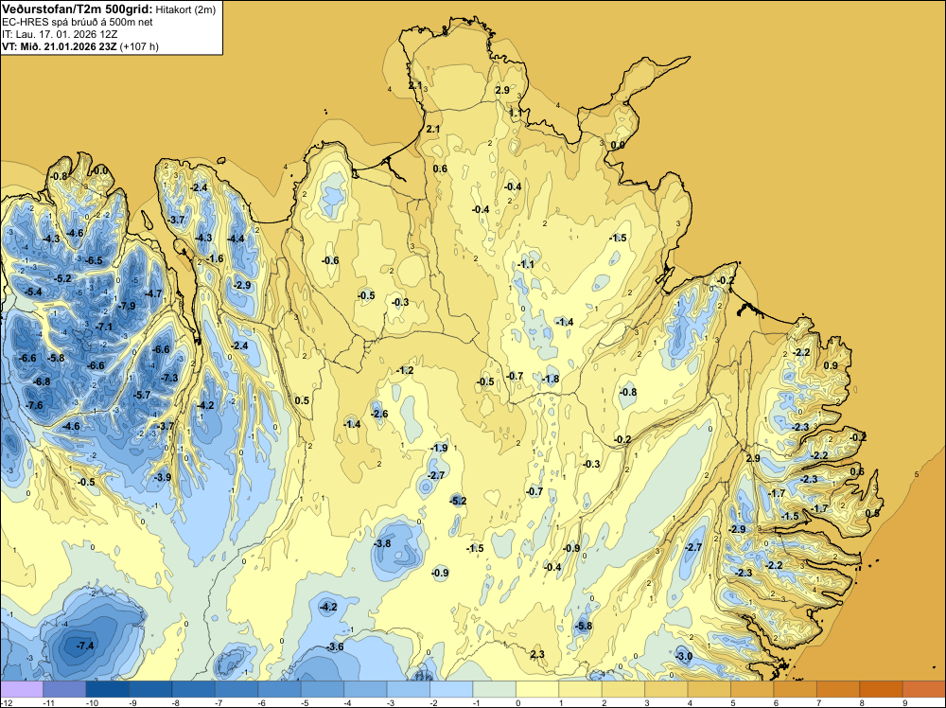Choose the legend swatch between 2 and 3
946x708 pixels.
[623, 689]
